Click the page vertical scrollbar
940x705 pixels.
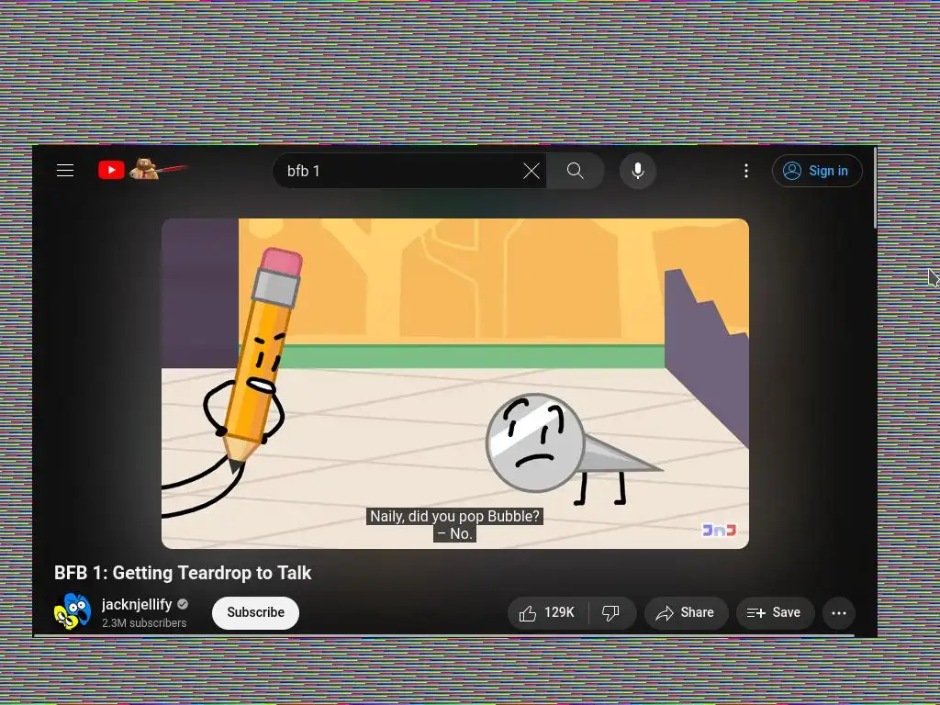(x=875, y=187)
